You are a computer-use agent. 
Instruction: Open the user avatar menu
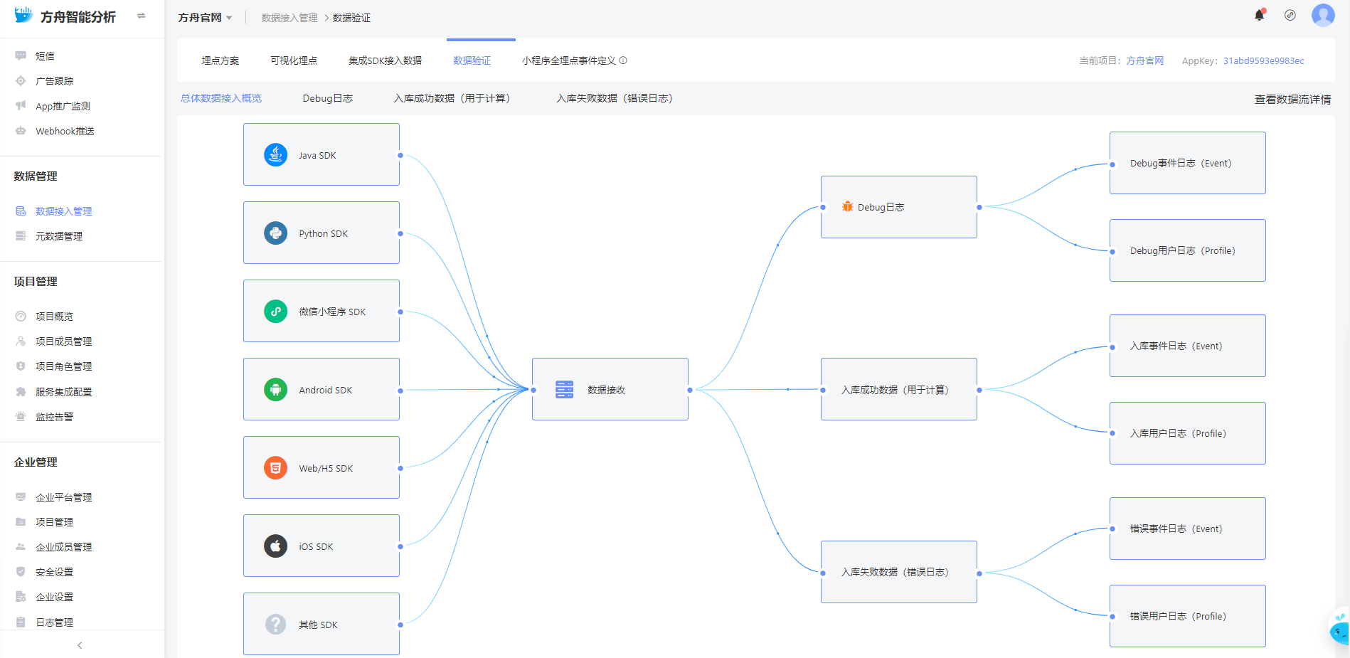(x=1323, y=15)
